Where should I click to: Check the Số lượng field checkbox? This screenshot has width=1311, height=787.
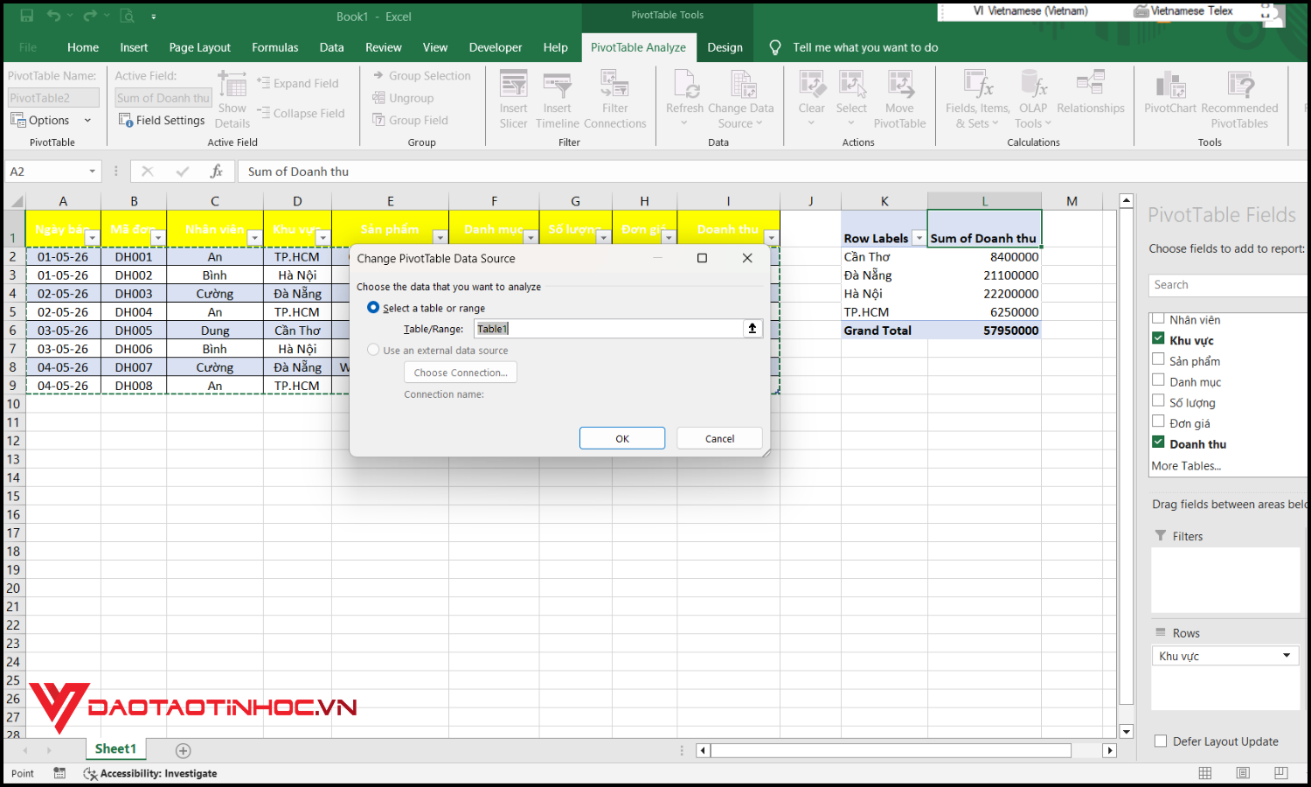[x=1158, y=400]
